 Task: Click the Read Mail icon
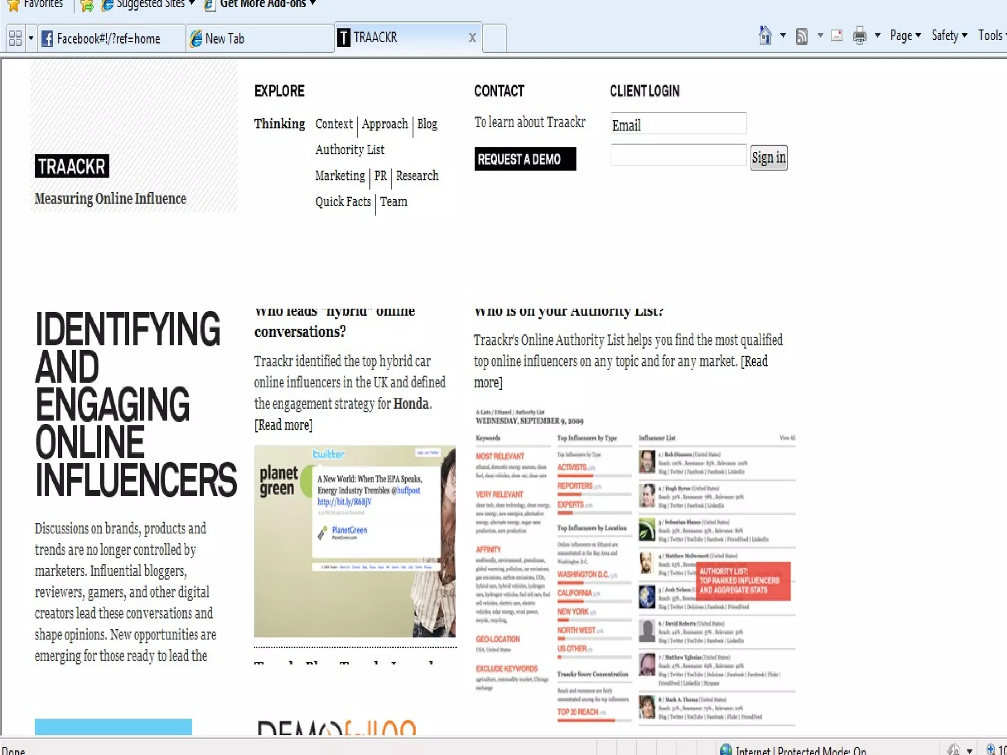pos(836,35)
